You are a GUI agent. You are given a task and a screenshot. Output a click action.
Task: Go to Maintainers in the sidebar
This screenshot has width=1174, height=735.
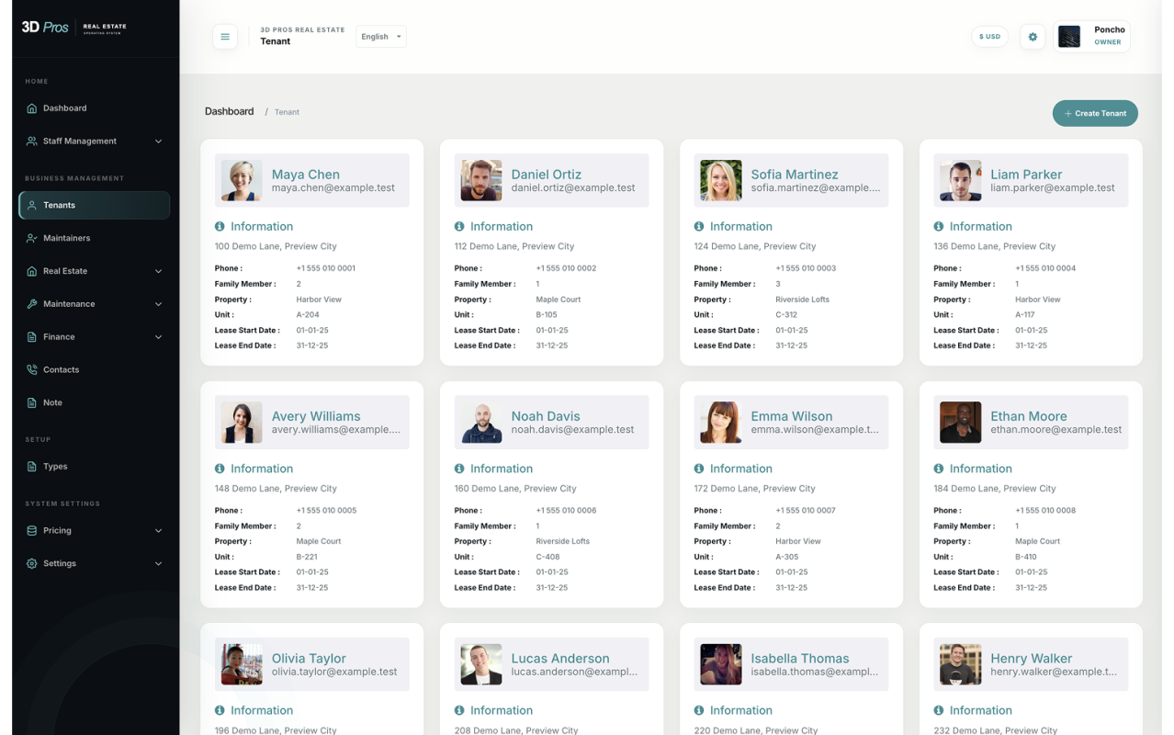(x=95, y=239)
